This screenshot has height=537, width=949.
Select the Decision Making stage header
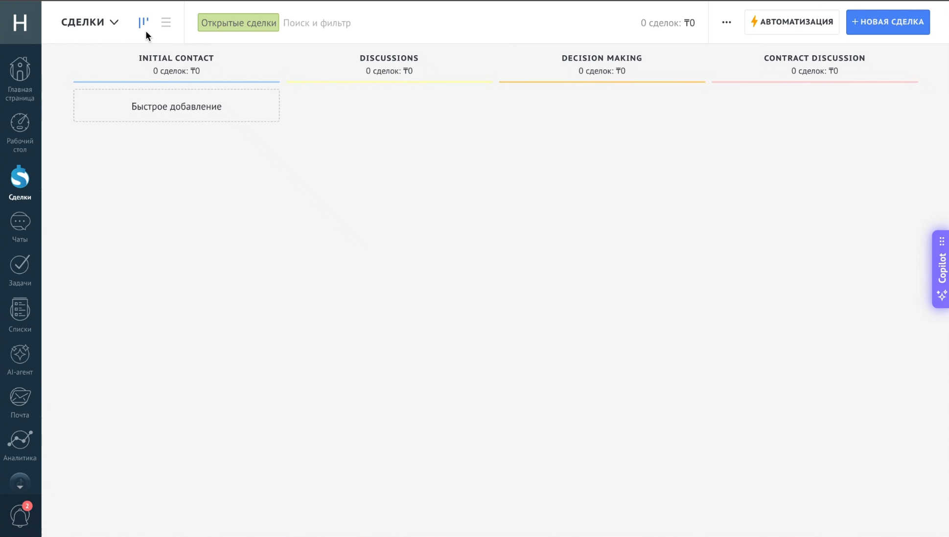(602, 58)
